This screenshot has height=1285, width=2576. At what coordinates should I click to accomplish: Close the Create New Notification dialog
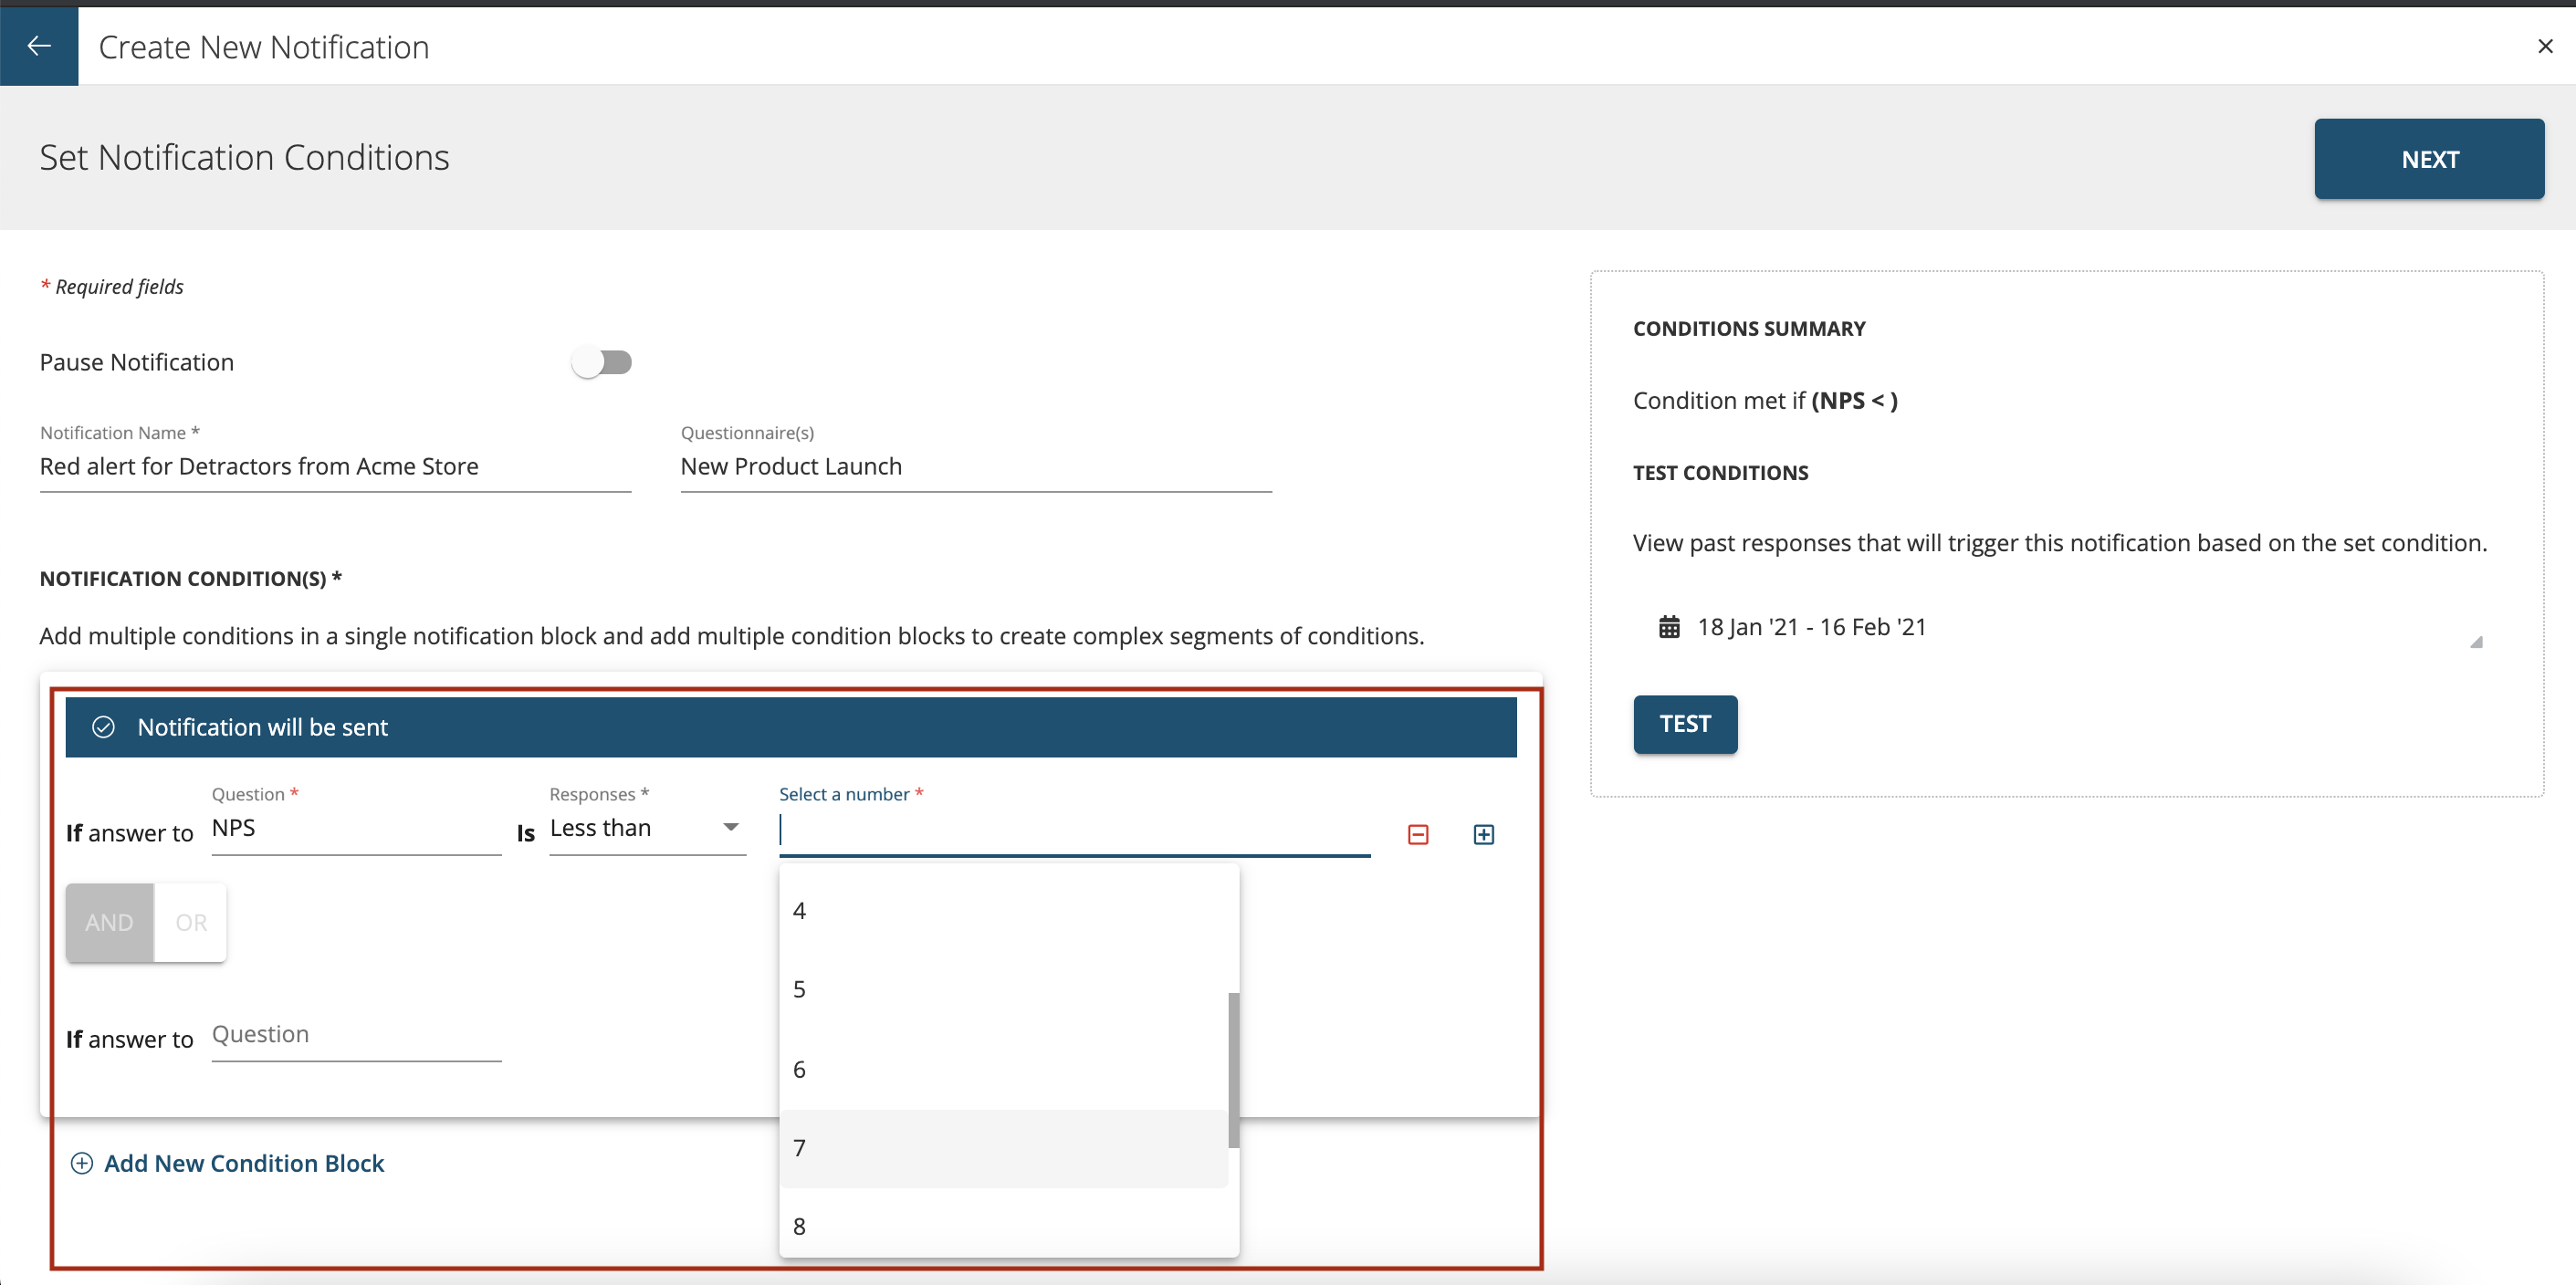tap(2545, 46)
